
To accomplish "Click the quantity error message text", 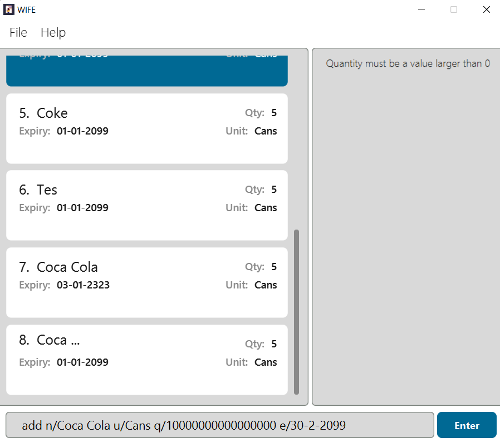I will point(408,64).
